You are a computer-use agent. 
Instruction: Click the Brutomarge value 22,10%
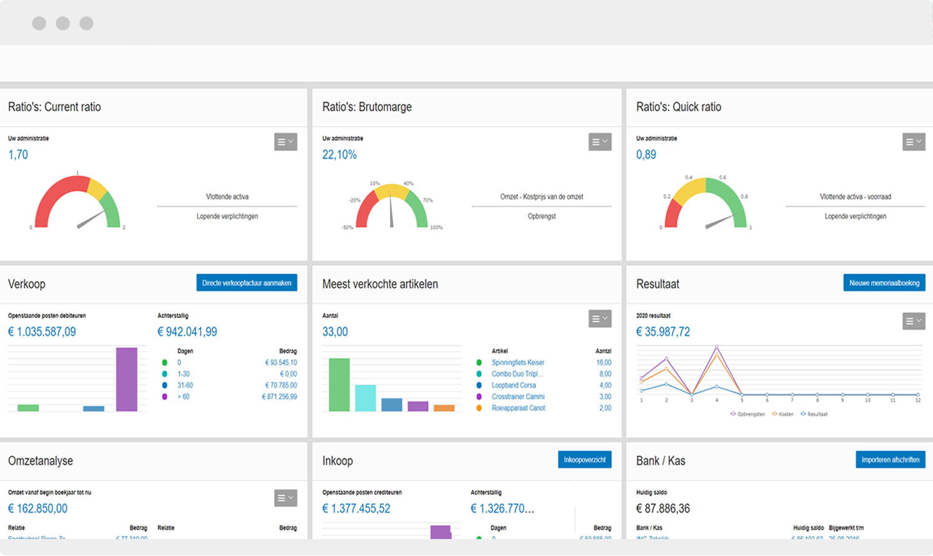pos(340,154)
